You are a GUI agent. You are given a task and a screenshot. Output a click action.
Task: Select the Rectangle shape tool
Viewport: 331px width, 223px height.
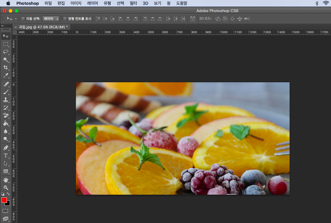6,171
